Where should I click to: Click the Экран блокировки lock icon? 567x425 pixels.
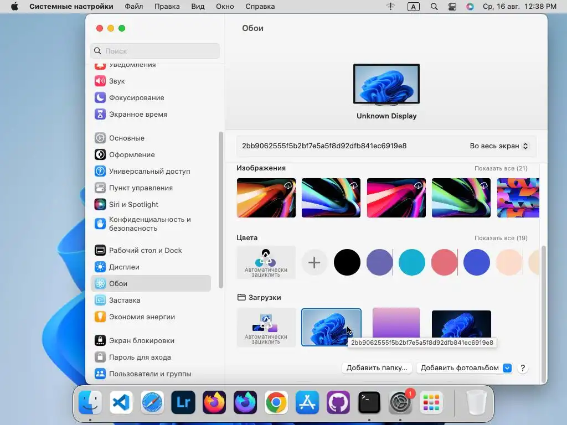pyautogui.click(x=100, y=340)
